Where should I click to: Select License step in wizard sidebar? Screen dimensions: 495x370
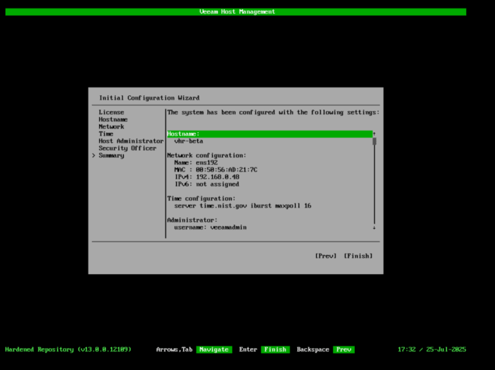pyautogui.click(x=111, y=112)
